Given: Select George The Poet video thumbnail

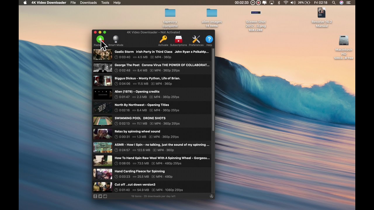Looking at the screenshot, I should point(103,68).
